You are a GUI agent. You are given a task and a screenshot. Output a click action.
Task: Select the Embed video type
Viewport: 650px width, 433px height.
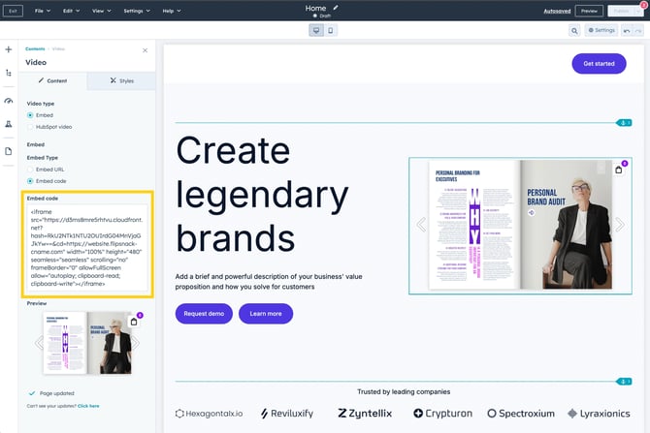30,115
